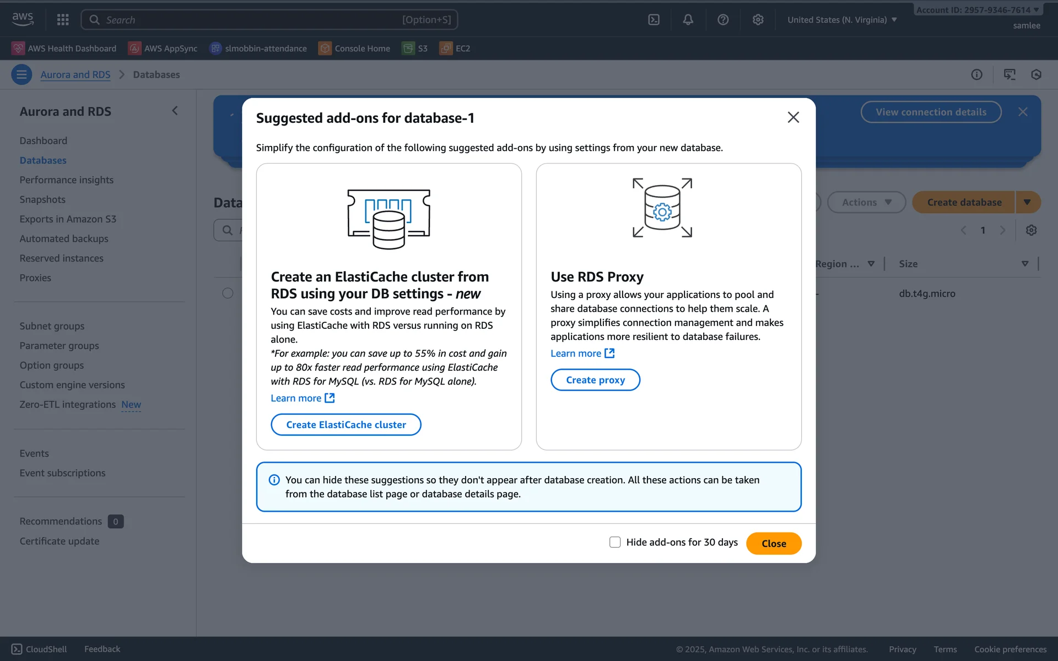The height and width of the screenshot is (661, 1058).
Task: Click Create ElastiCache cluster button
Action: tap(346, 425)
